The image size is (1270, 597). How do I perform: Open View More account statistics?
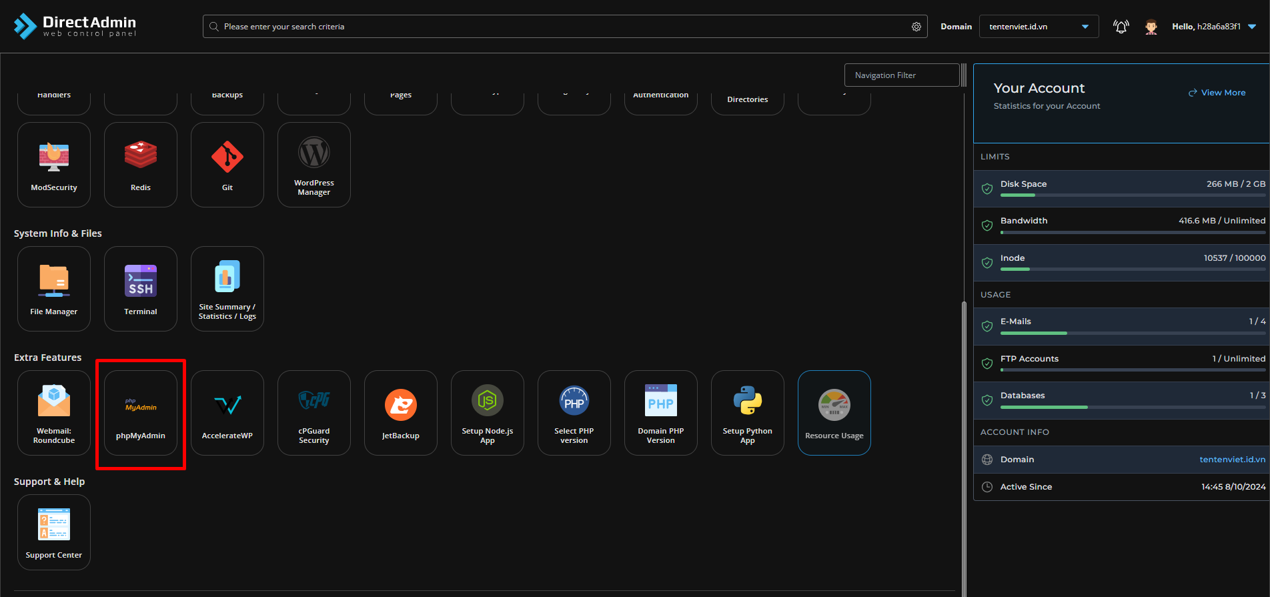(1217, 93)
